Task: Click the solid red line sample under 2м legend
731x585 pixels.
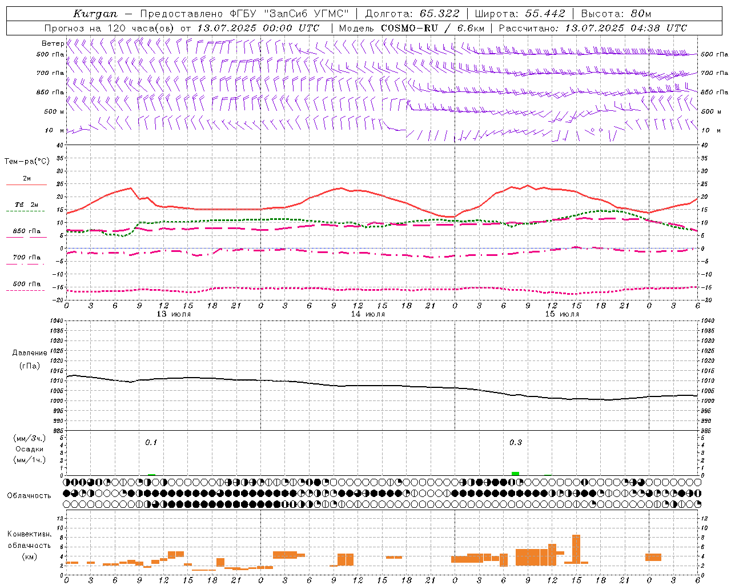Action: tap(26, 185)
